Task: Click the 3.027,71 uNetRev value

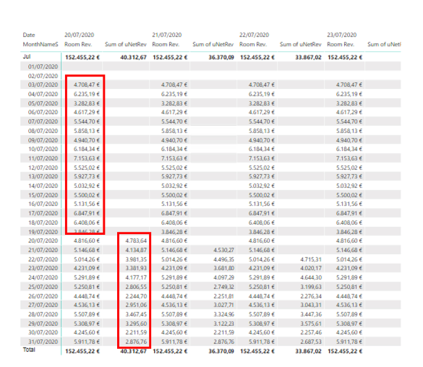Action: coord(223,305)
